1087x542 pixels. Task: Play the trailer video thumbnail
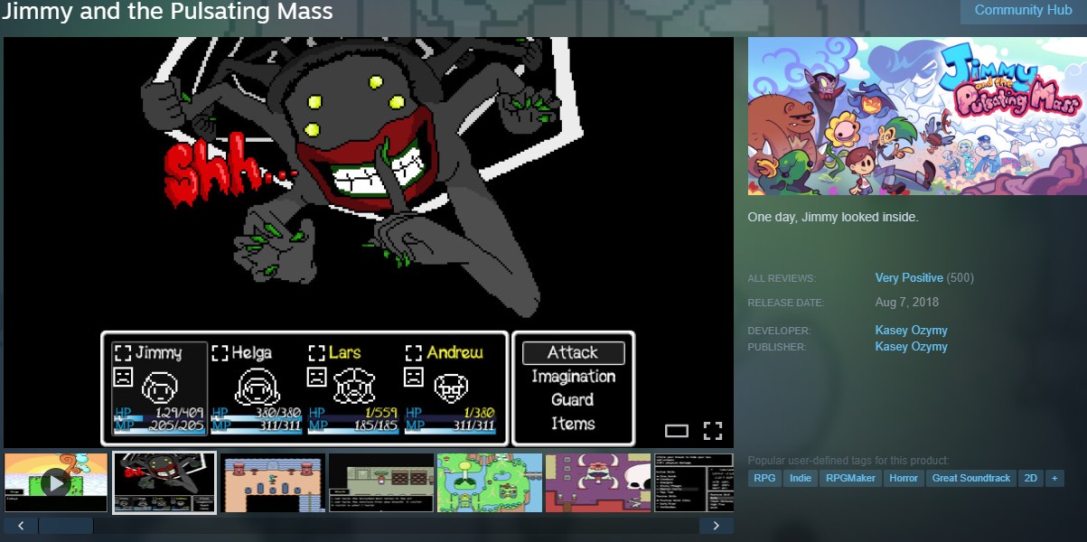pyautogui.click(x=56, y=483)
